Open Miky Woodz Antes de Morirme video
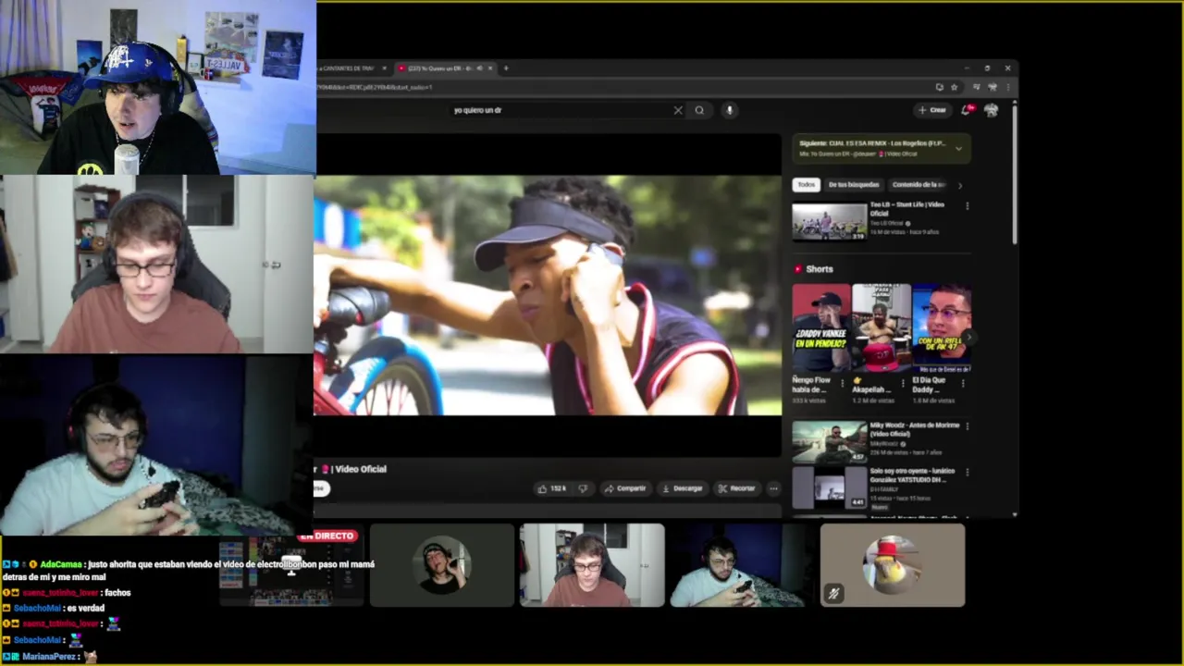The width and height of the screenshot is (1184, 666). [830, 442]
